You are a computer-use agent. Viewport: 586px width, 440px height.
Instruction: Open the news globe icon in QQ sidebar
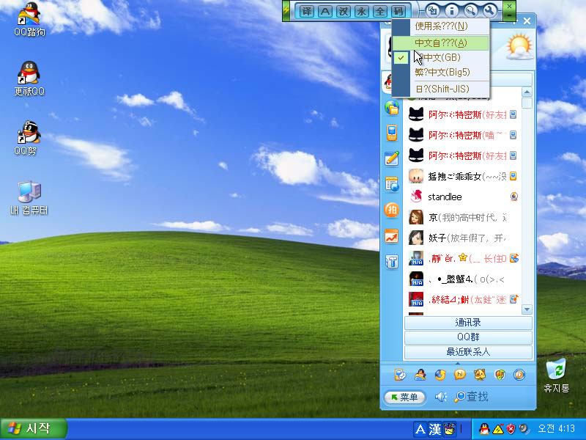(x=392, y=184)
